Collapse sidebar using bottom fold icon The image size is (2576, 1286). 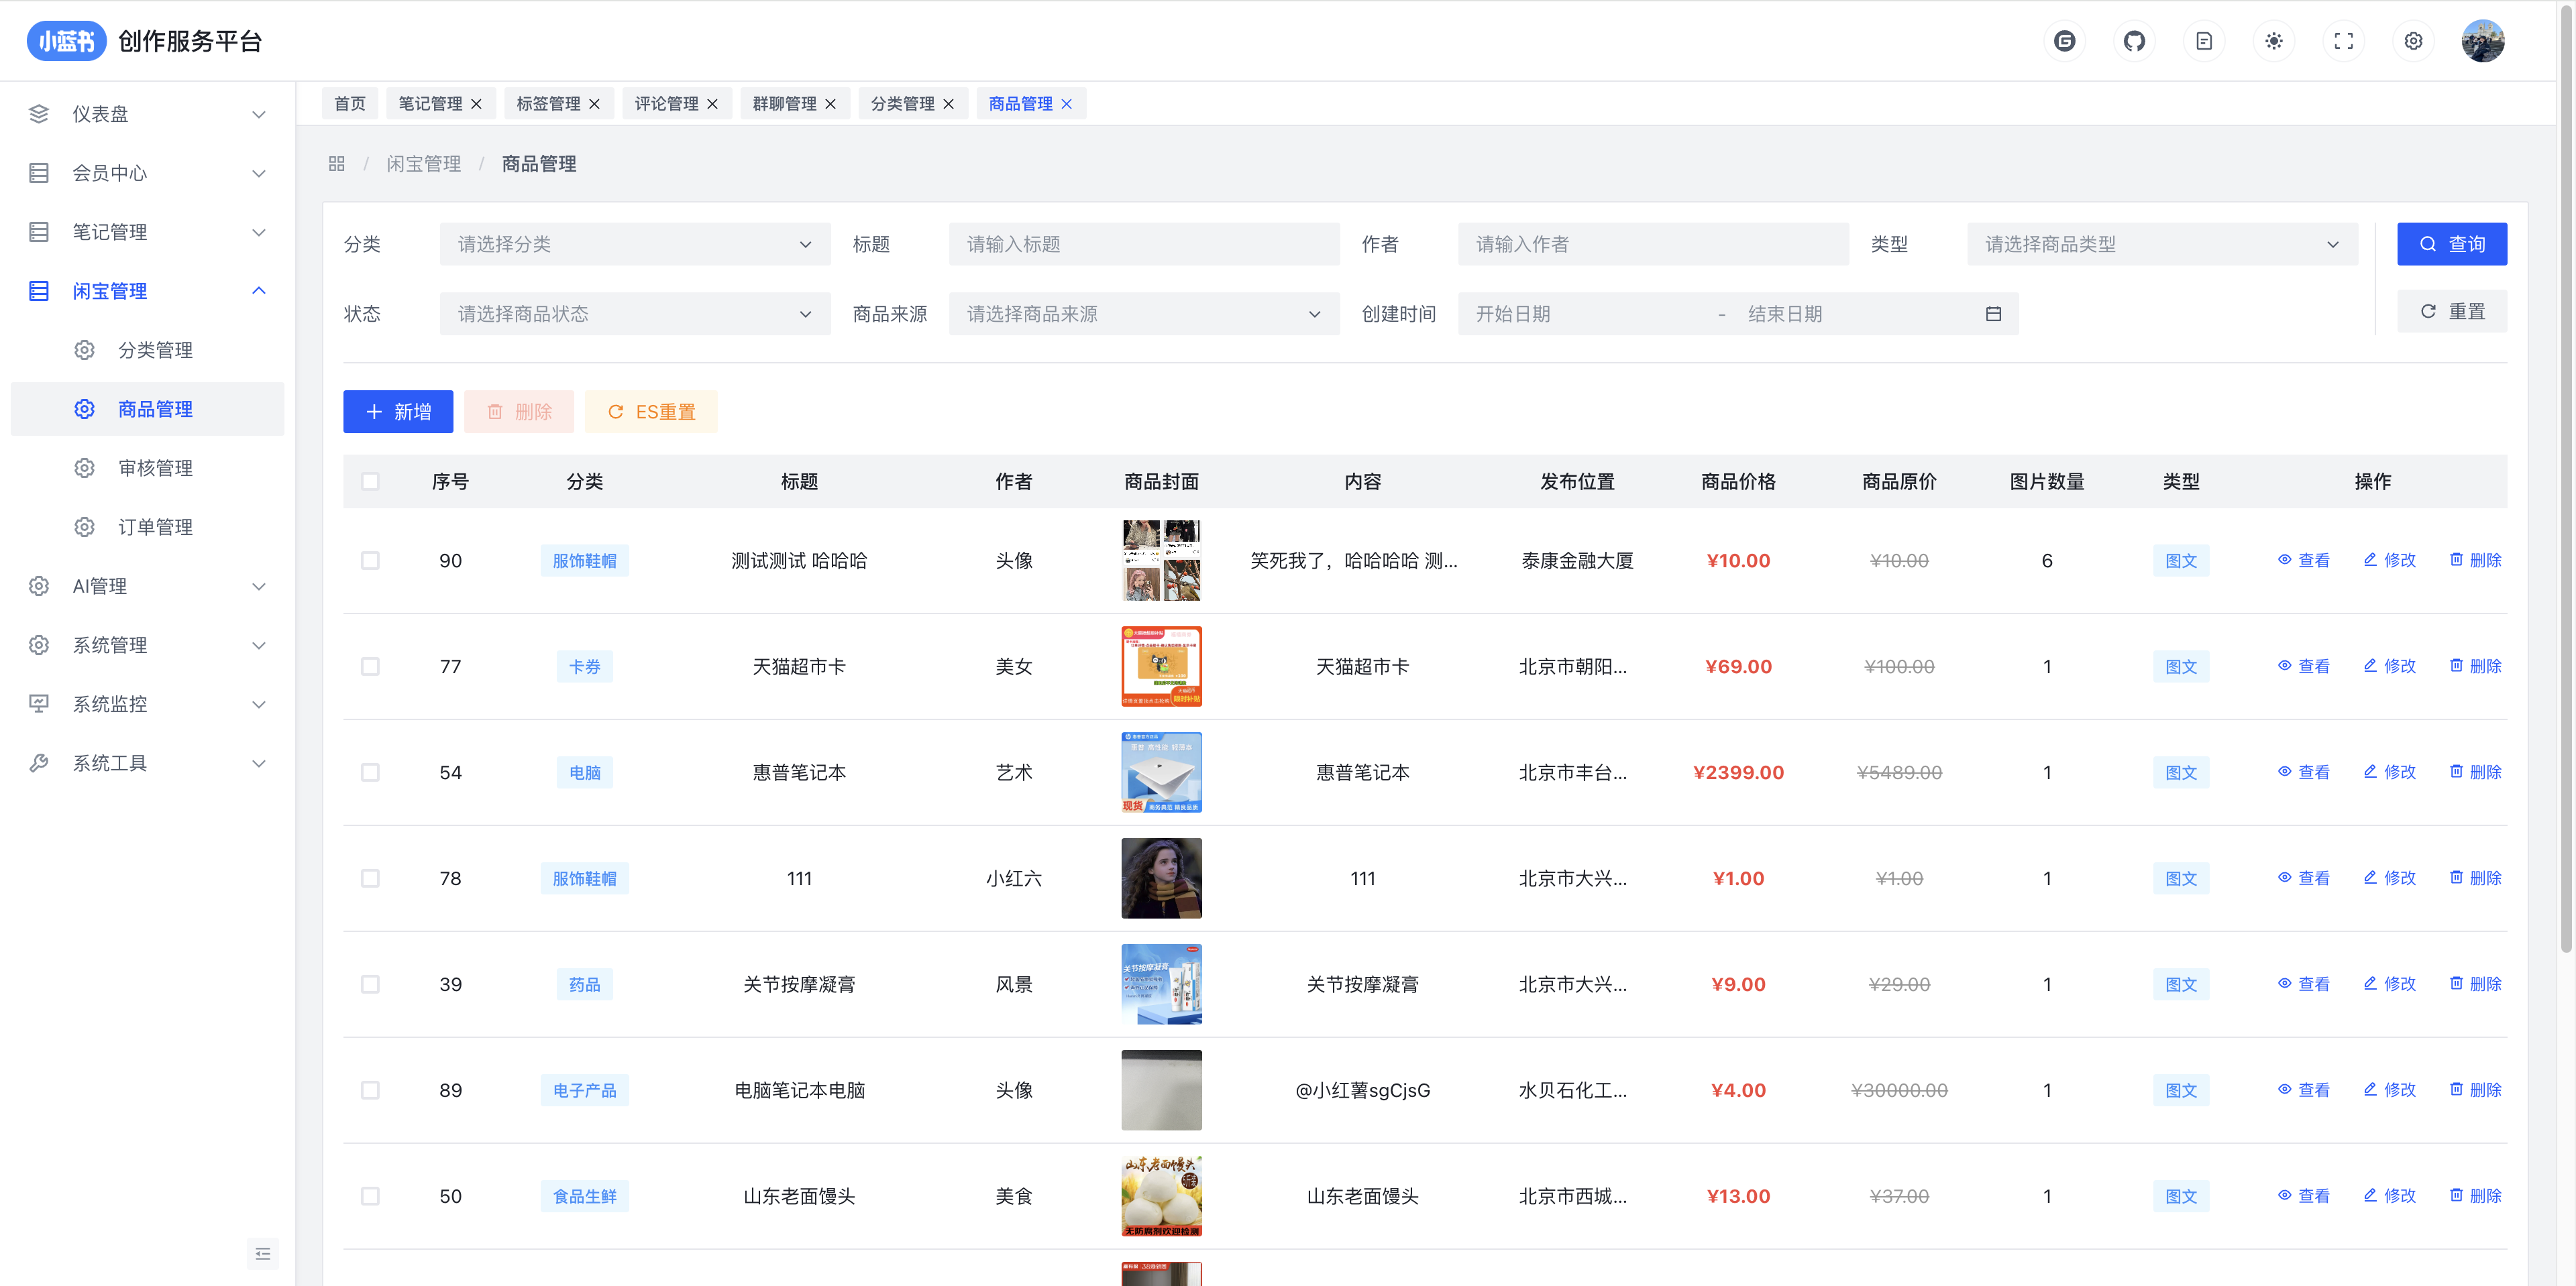(263, 1253)
